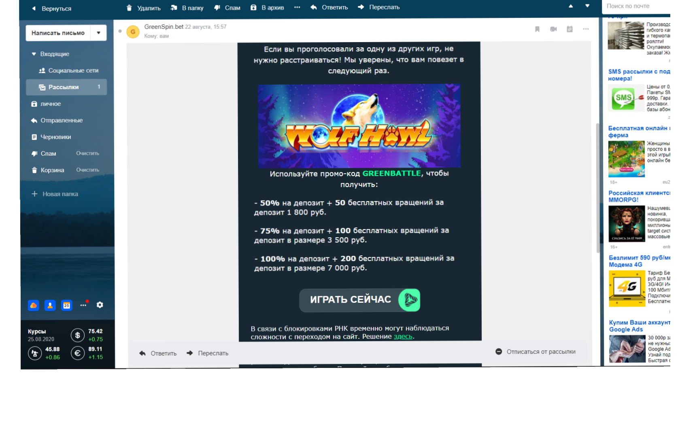Click the video call camera icon
The height and width of the screenshot is (425, 680).
point(553,29)
